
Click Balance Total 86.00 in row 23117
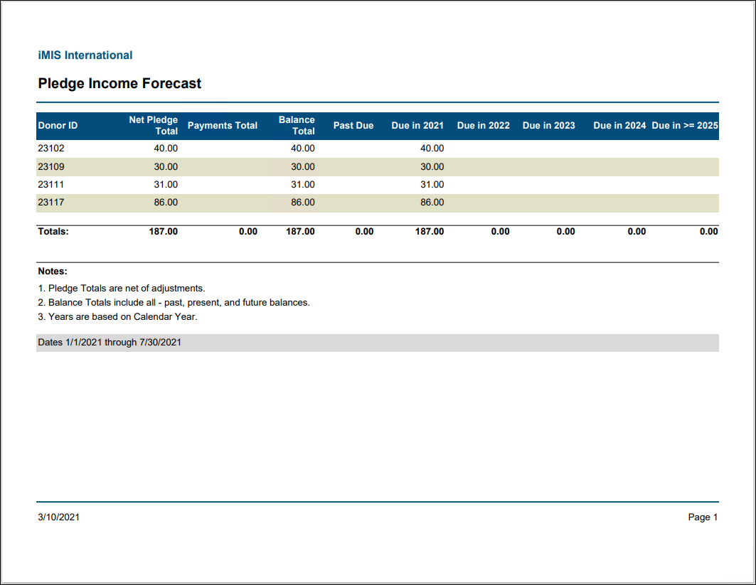coord(303,203)
